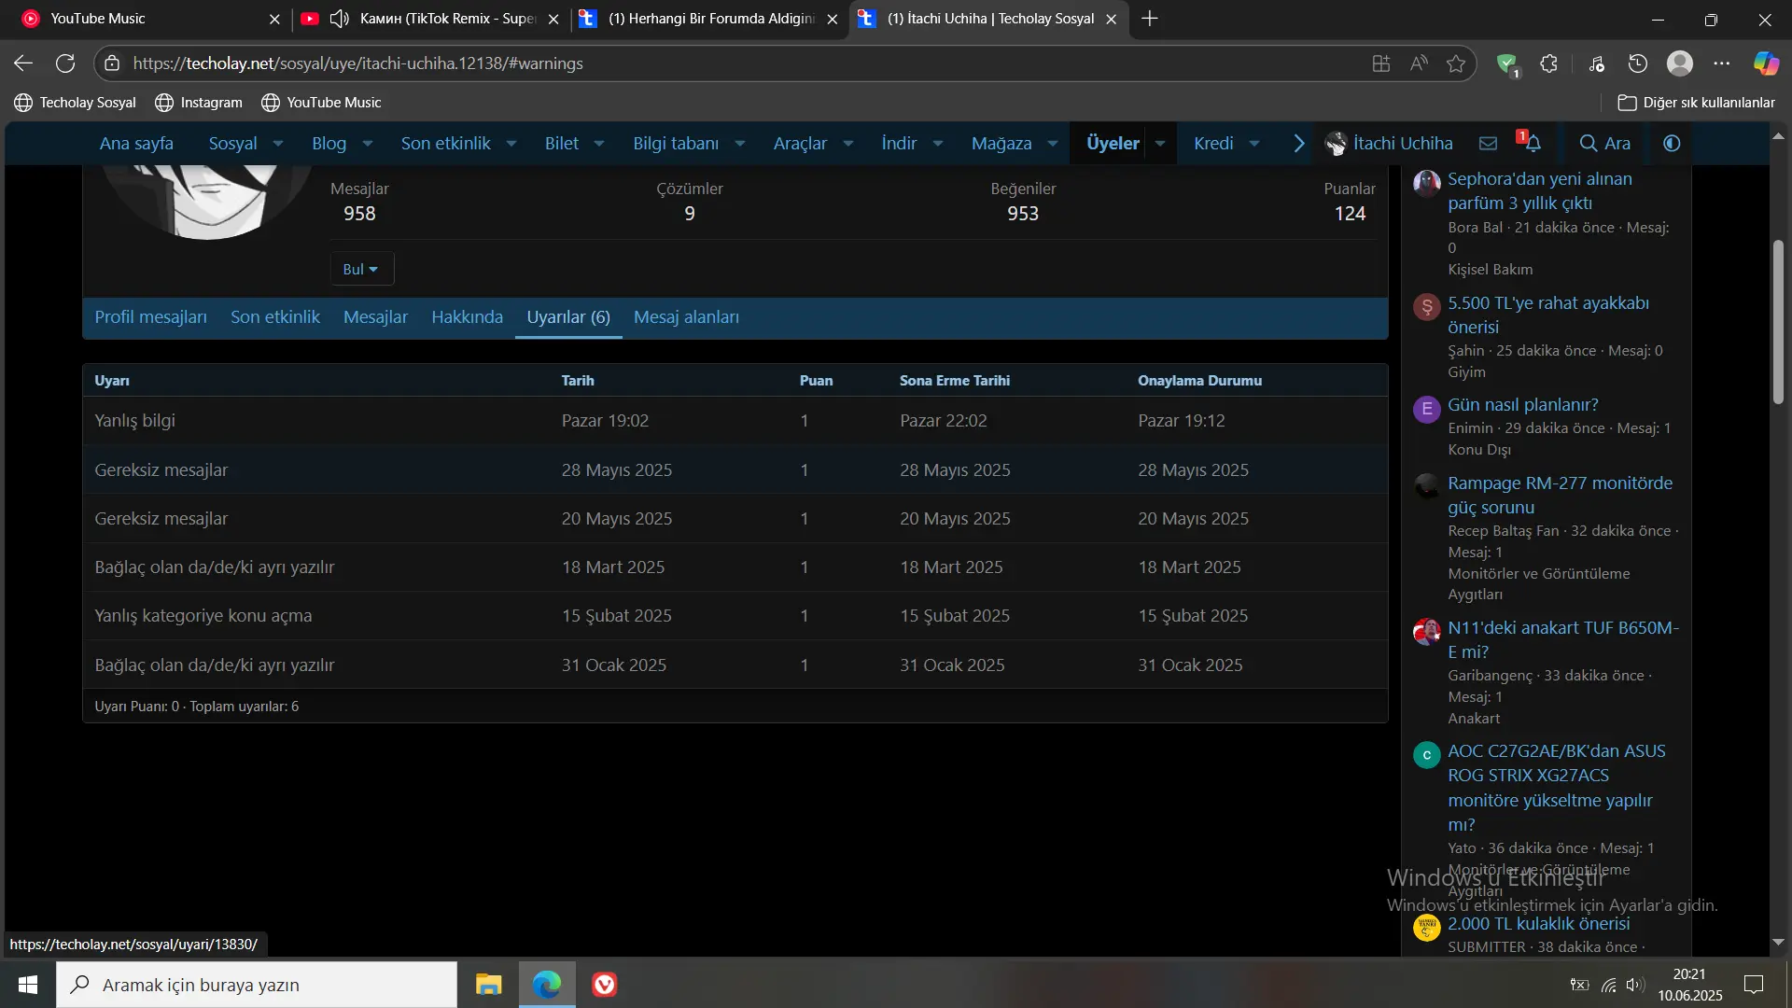Image resolution: width=1792 pixels, height=1008 pixels.
Task: Expand the Bilgi tabanı dropdown arrow
Action: 740,143
